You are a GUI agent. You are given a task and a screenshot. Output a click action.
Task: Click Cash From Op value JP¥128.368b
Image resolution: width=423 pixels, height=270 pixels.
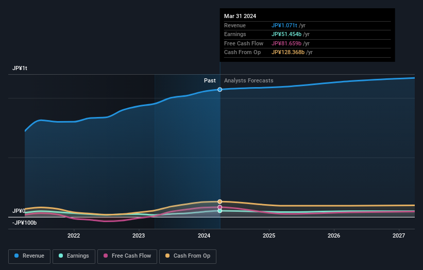pos(288,53)
